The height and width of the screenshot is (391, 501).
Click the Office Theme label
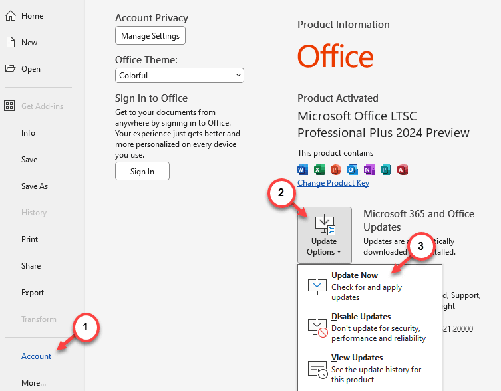tap(146, 59)
